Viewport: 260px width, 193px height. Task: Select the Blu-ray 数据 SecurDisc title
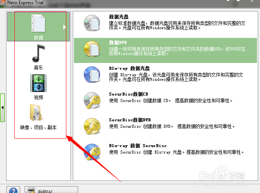[x=138, y=146]
